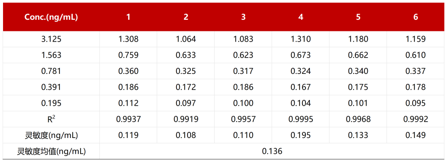Click the R² value 0.9919
Screen dimensions: 447x162
[x=186, y=119]
